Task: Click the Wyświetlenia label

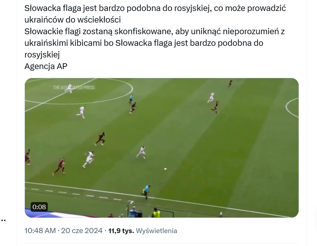Action: tap(157, 231)
